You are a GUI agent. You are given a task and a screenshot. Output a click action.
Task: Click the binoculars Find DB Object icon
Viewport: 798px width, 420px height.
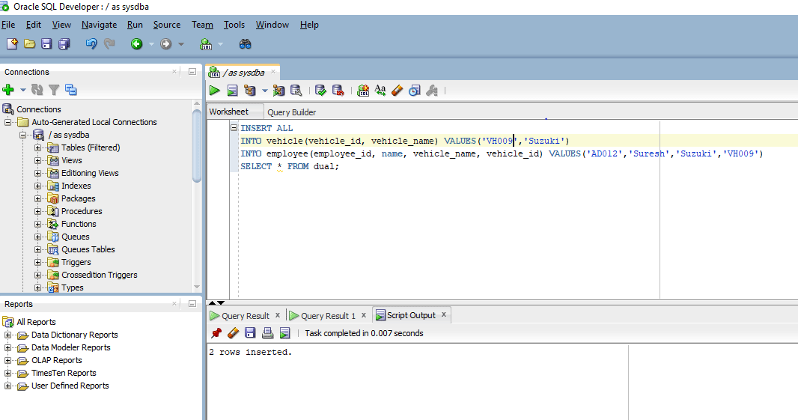(x=245, y=44)
